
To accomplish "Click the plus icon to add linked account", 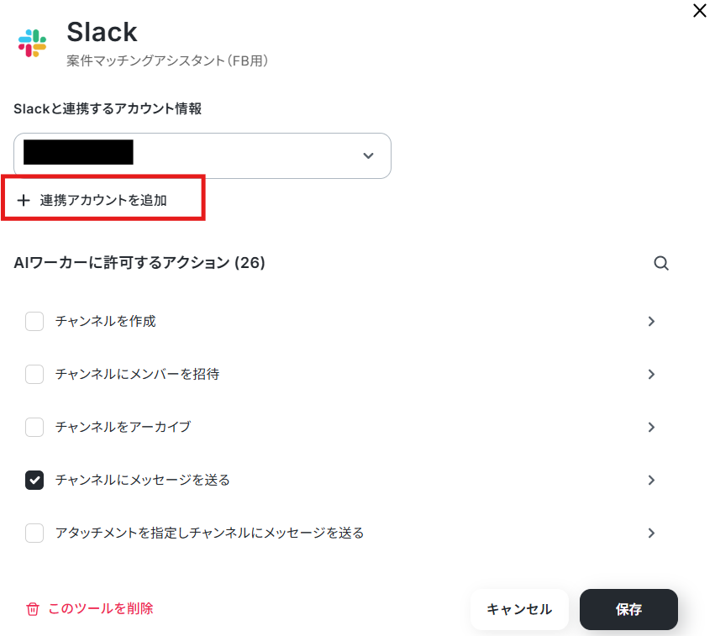I will (x=24, y=200).
